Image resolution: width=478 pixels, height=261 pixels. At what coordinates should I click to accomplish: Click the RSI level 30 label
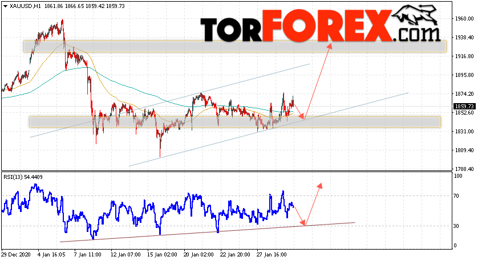456,226
